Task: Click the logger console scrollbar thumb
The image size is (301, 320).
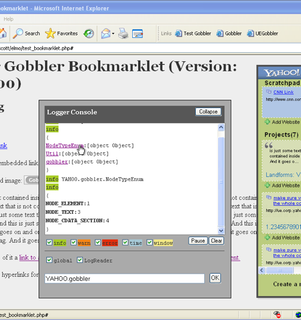Action: [x=221, y=182]
